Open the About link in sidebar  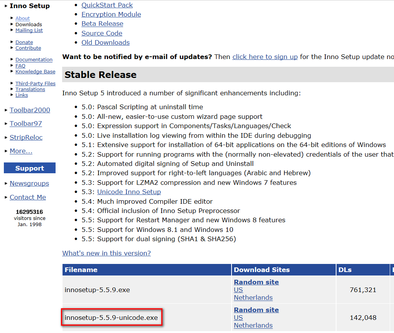[22, 19]
